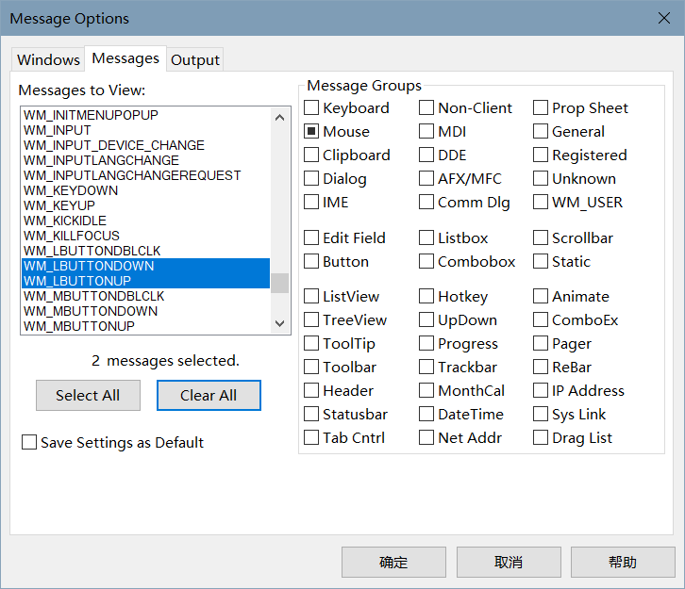Screen dimensions: 685x589
Task: Tick the Non-Client checkbox
Action: pos(427,108)
